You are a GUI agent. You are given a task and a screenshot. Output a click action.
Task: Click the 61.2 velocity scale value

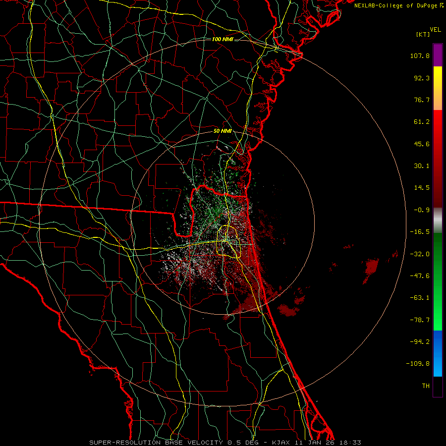[422, 122]
